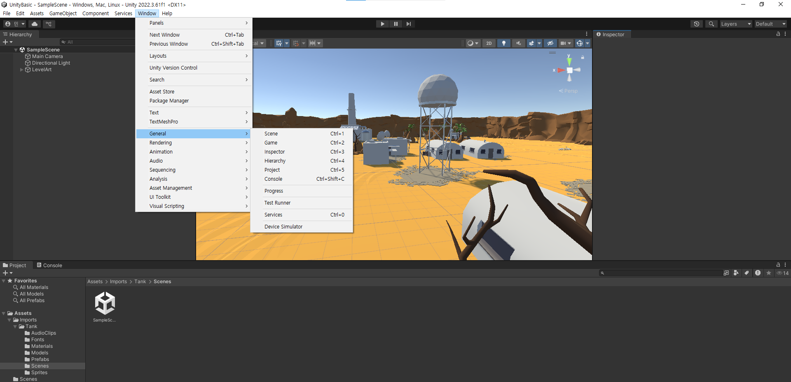Toggle Scene effects (skybox, fog)
Screen dimensions: 791x382
tap(531, 43)
